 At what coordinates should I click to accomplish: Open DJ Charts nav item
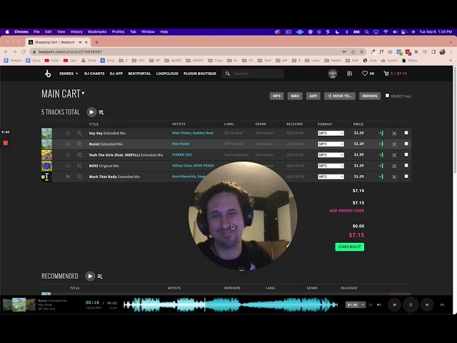(94, 74)
